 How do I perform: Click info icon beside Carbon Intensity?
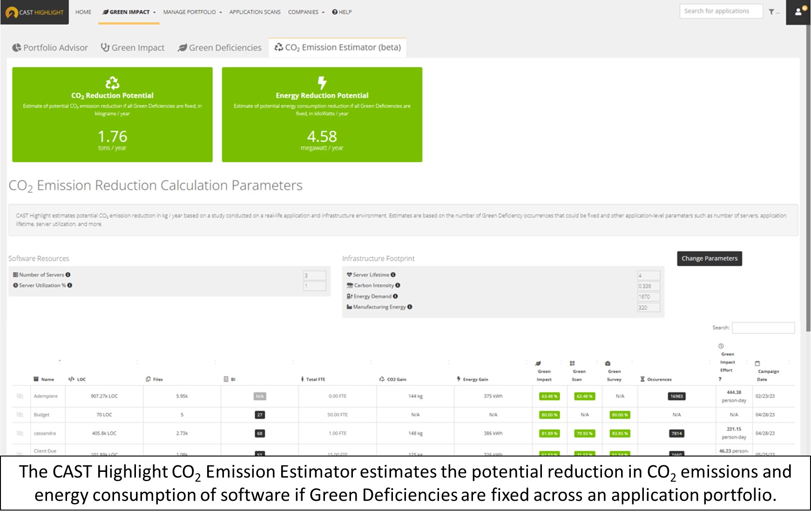pyautogui.click(x=398, y=286)
